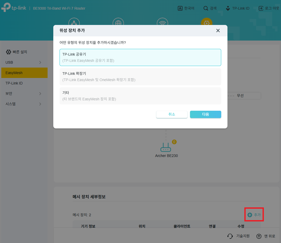This screenshot has height=243, width=281.
Task: Select the TP-Link 확장기 option
Action: tap(140, 76)
